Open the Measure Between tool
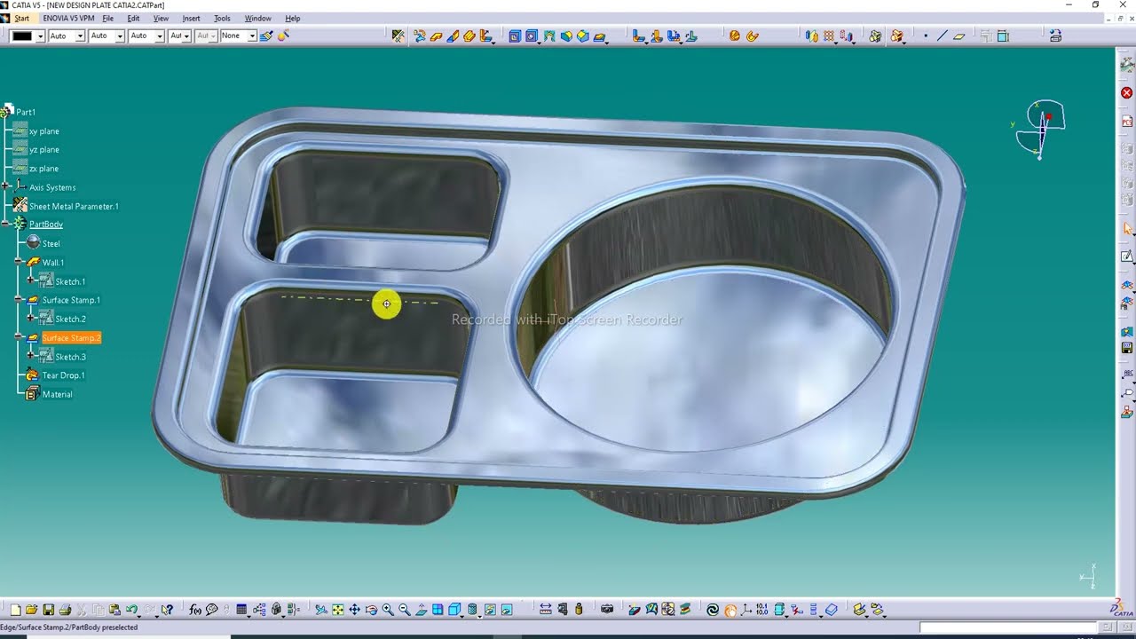Screen dimensions: 1136x639 click(x=546, y=610)
